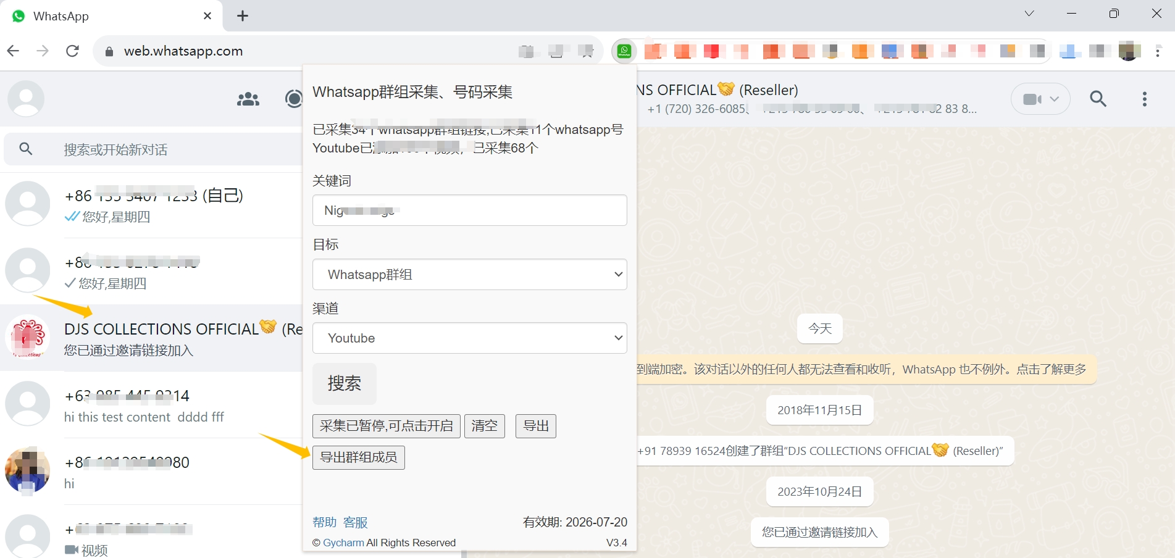This screenshot has height=558, width=1175.
Task: Click the 关键词 keyword input field
Action: coord(470,210)
